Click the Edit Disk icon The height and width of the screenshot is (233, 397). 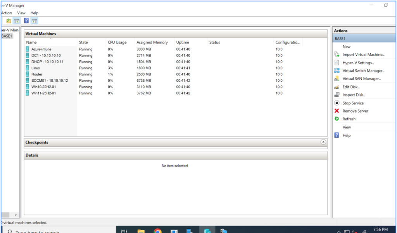tap(337, 87)
